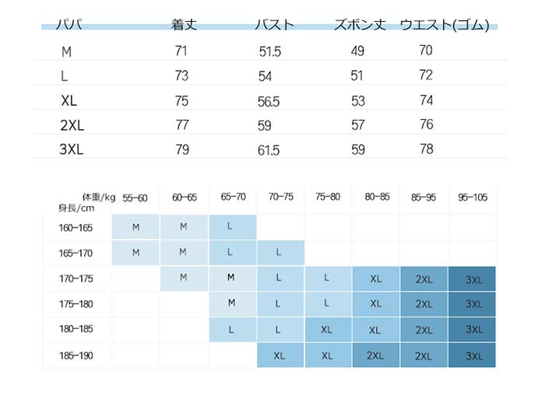
Task: Click the ウエスト(ゴム) column header
Action: [x=444, y=25]
